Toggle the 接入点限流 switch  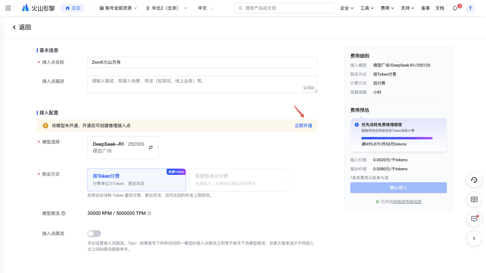coord(94,234)
